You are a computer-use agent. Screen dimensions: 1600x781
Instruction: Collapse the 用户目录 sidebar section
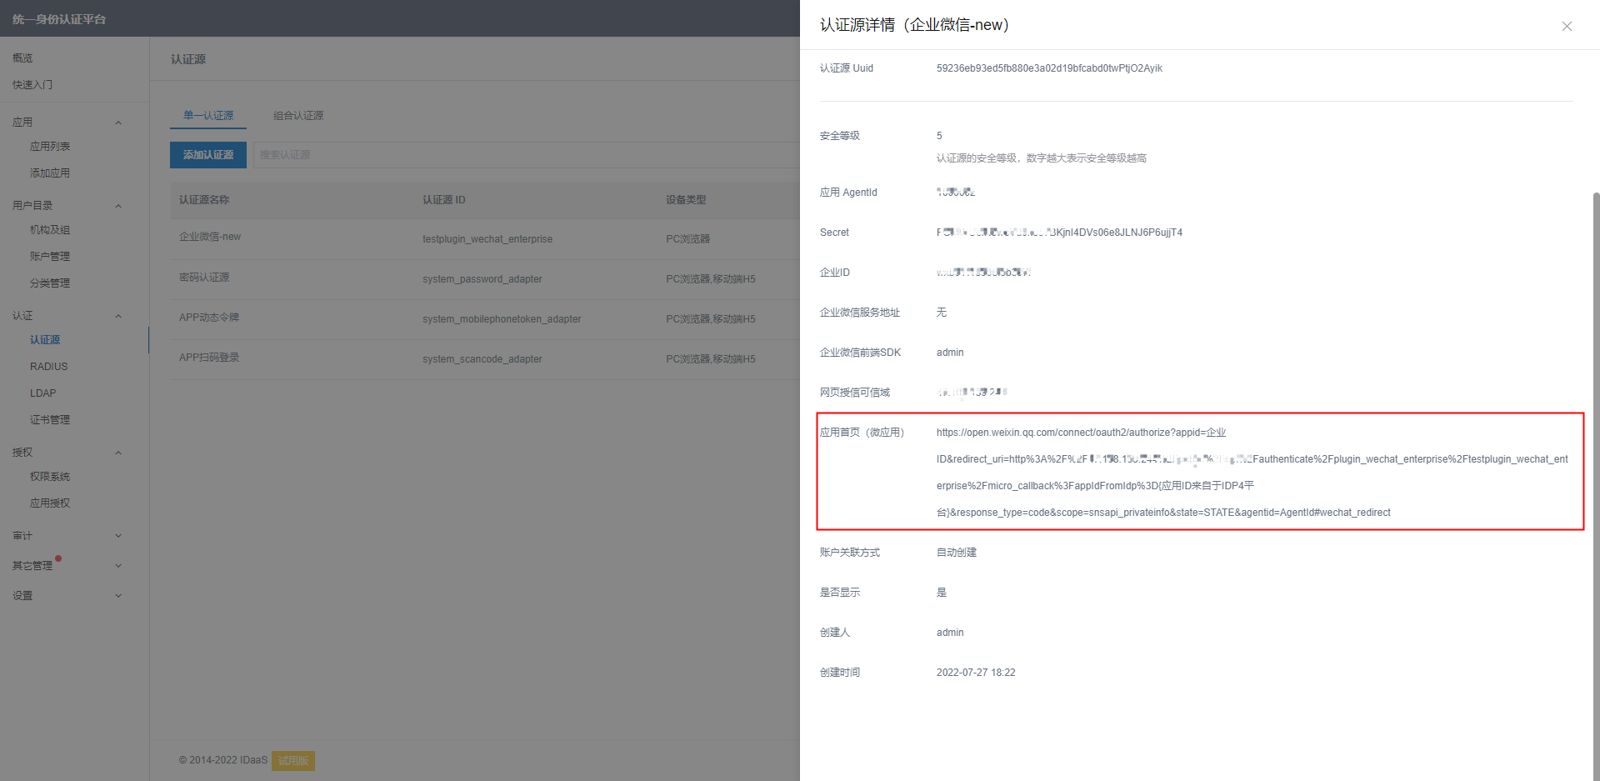pos(118,206)
